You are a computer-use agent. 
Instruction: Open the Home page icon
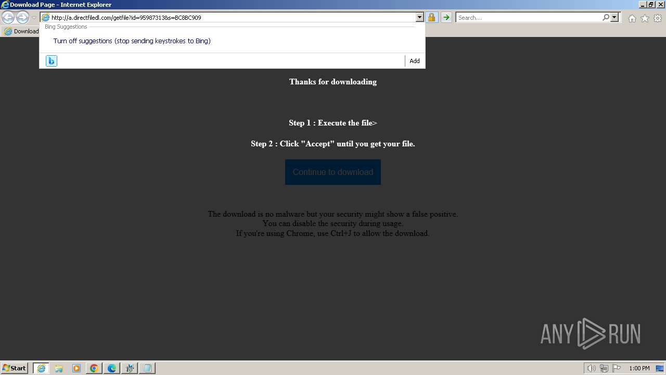pos(632,18)
